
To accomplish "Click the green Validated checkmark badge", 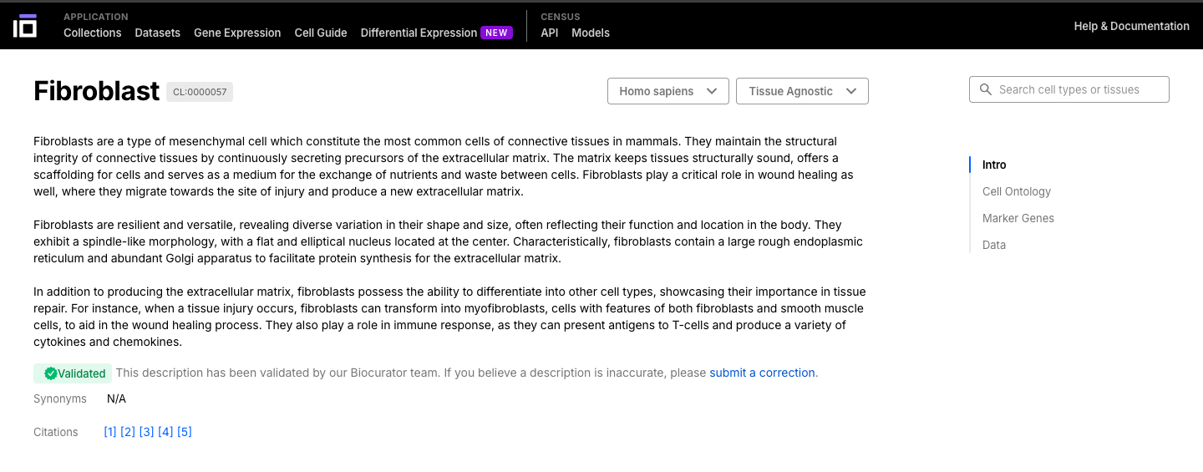I will (73, 373).
